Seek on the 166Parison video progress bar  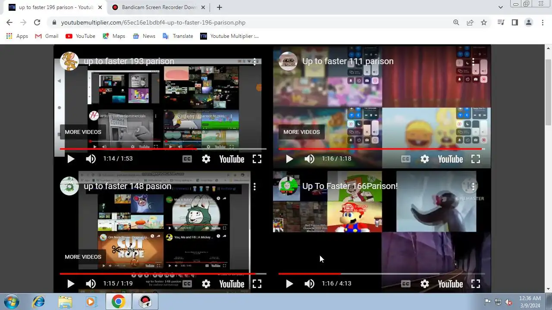(x=382, y=274)
